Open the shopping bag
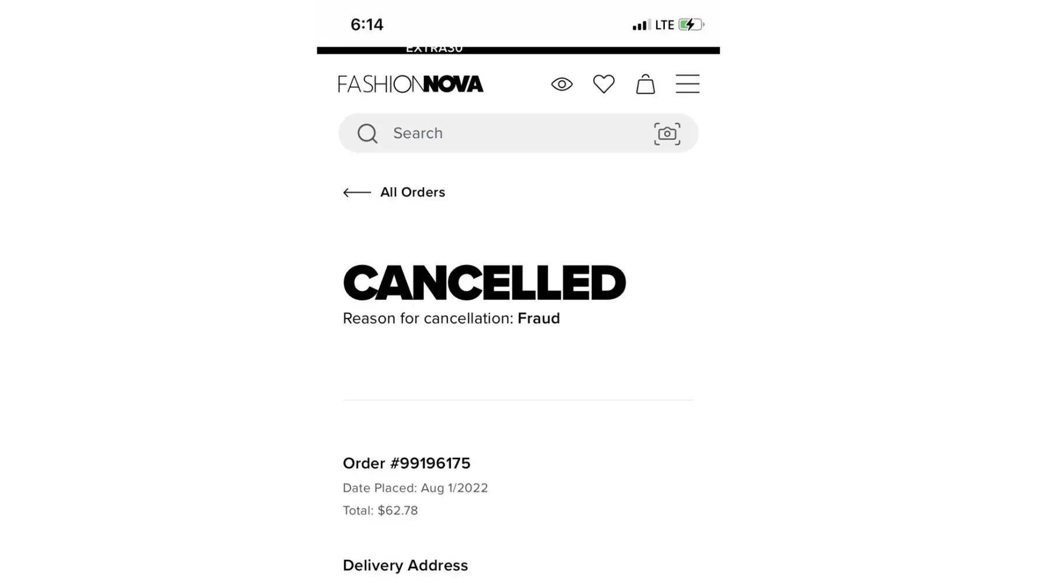The image size is (1037, 583). tap(645, 84)
